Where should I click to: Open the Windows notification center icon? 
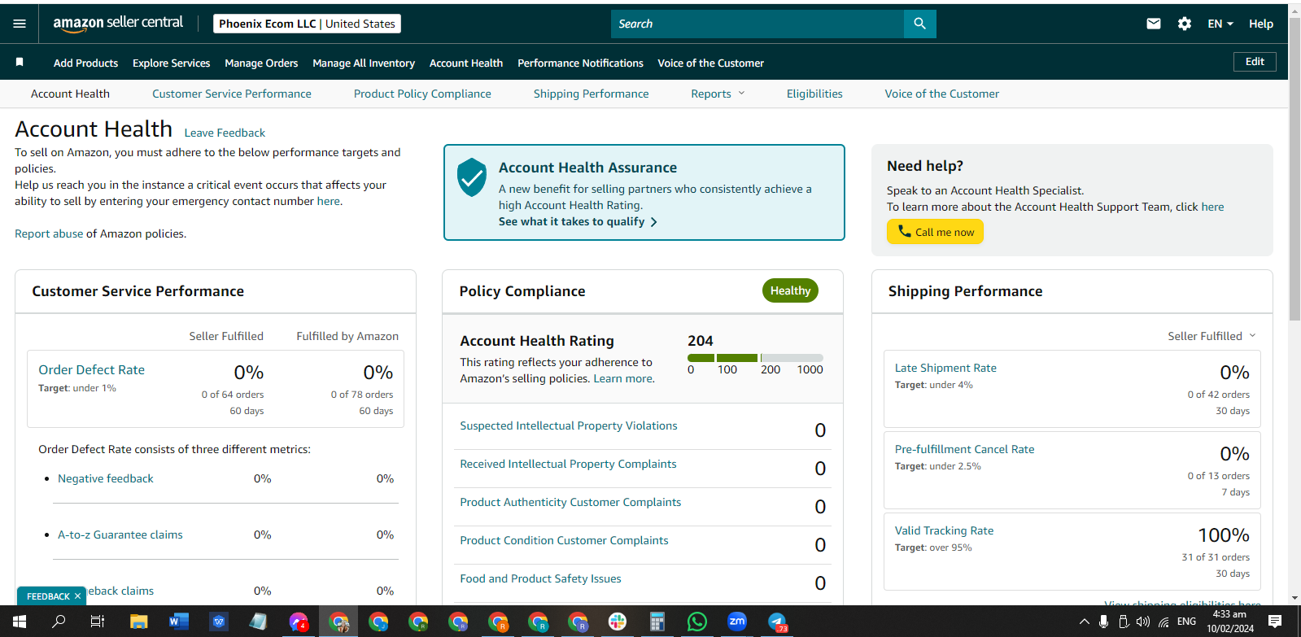pos(1275,622)
